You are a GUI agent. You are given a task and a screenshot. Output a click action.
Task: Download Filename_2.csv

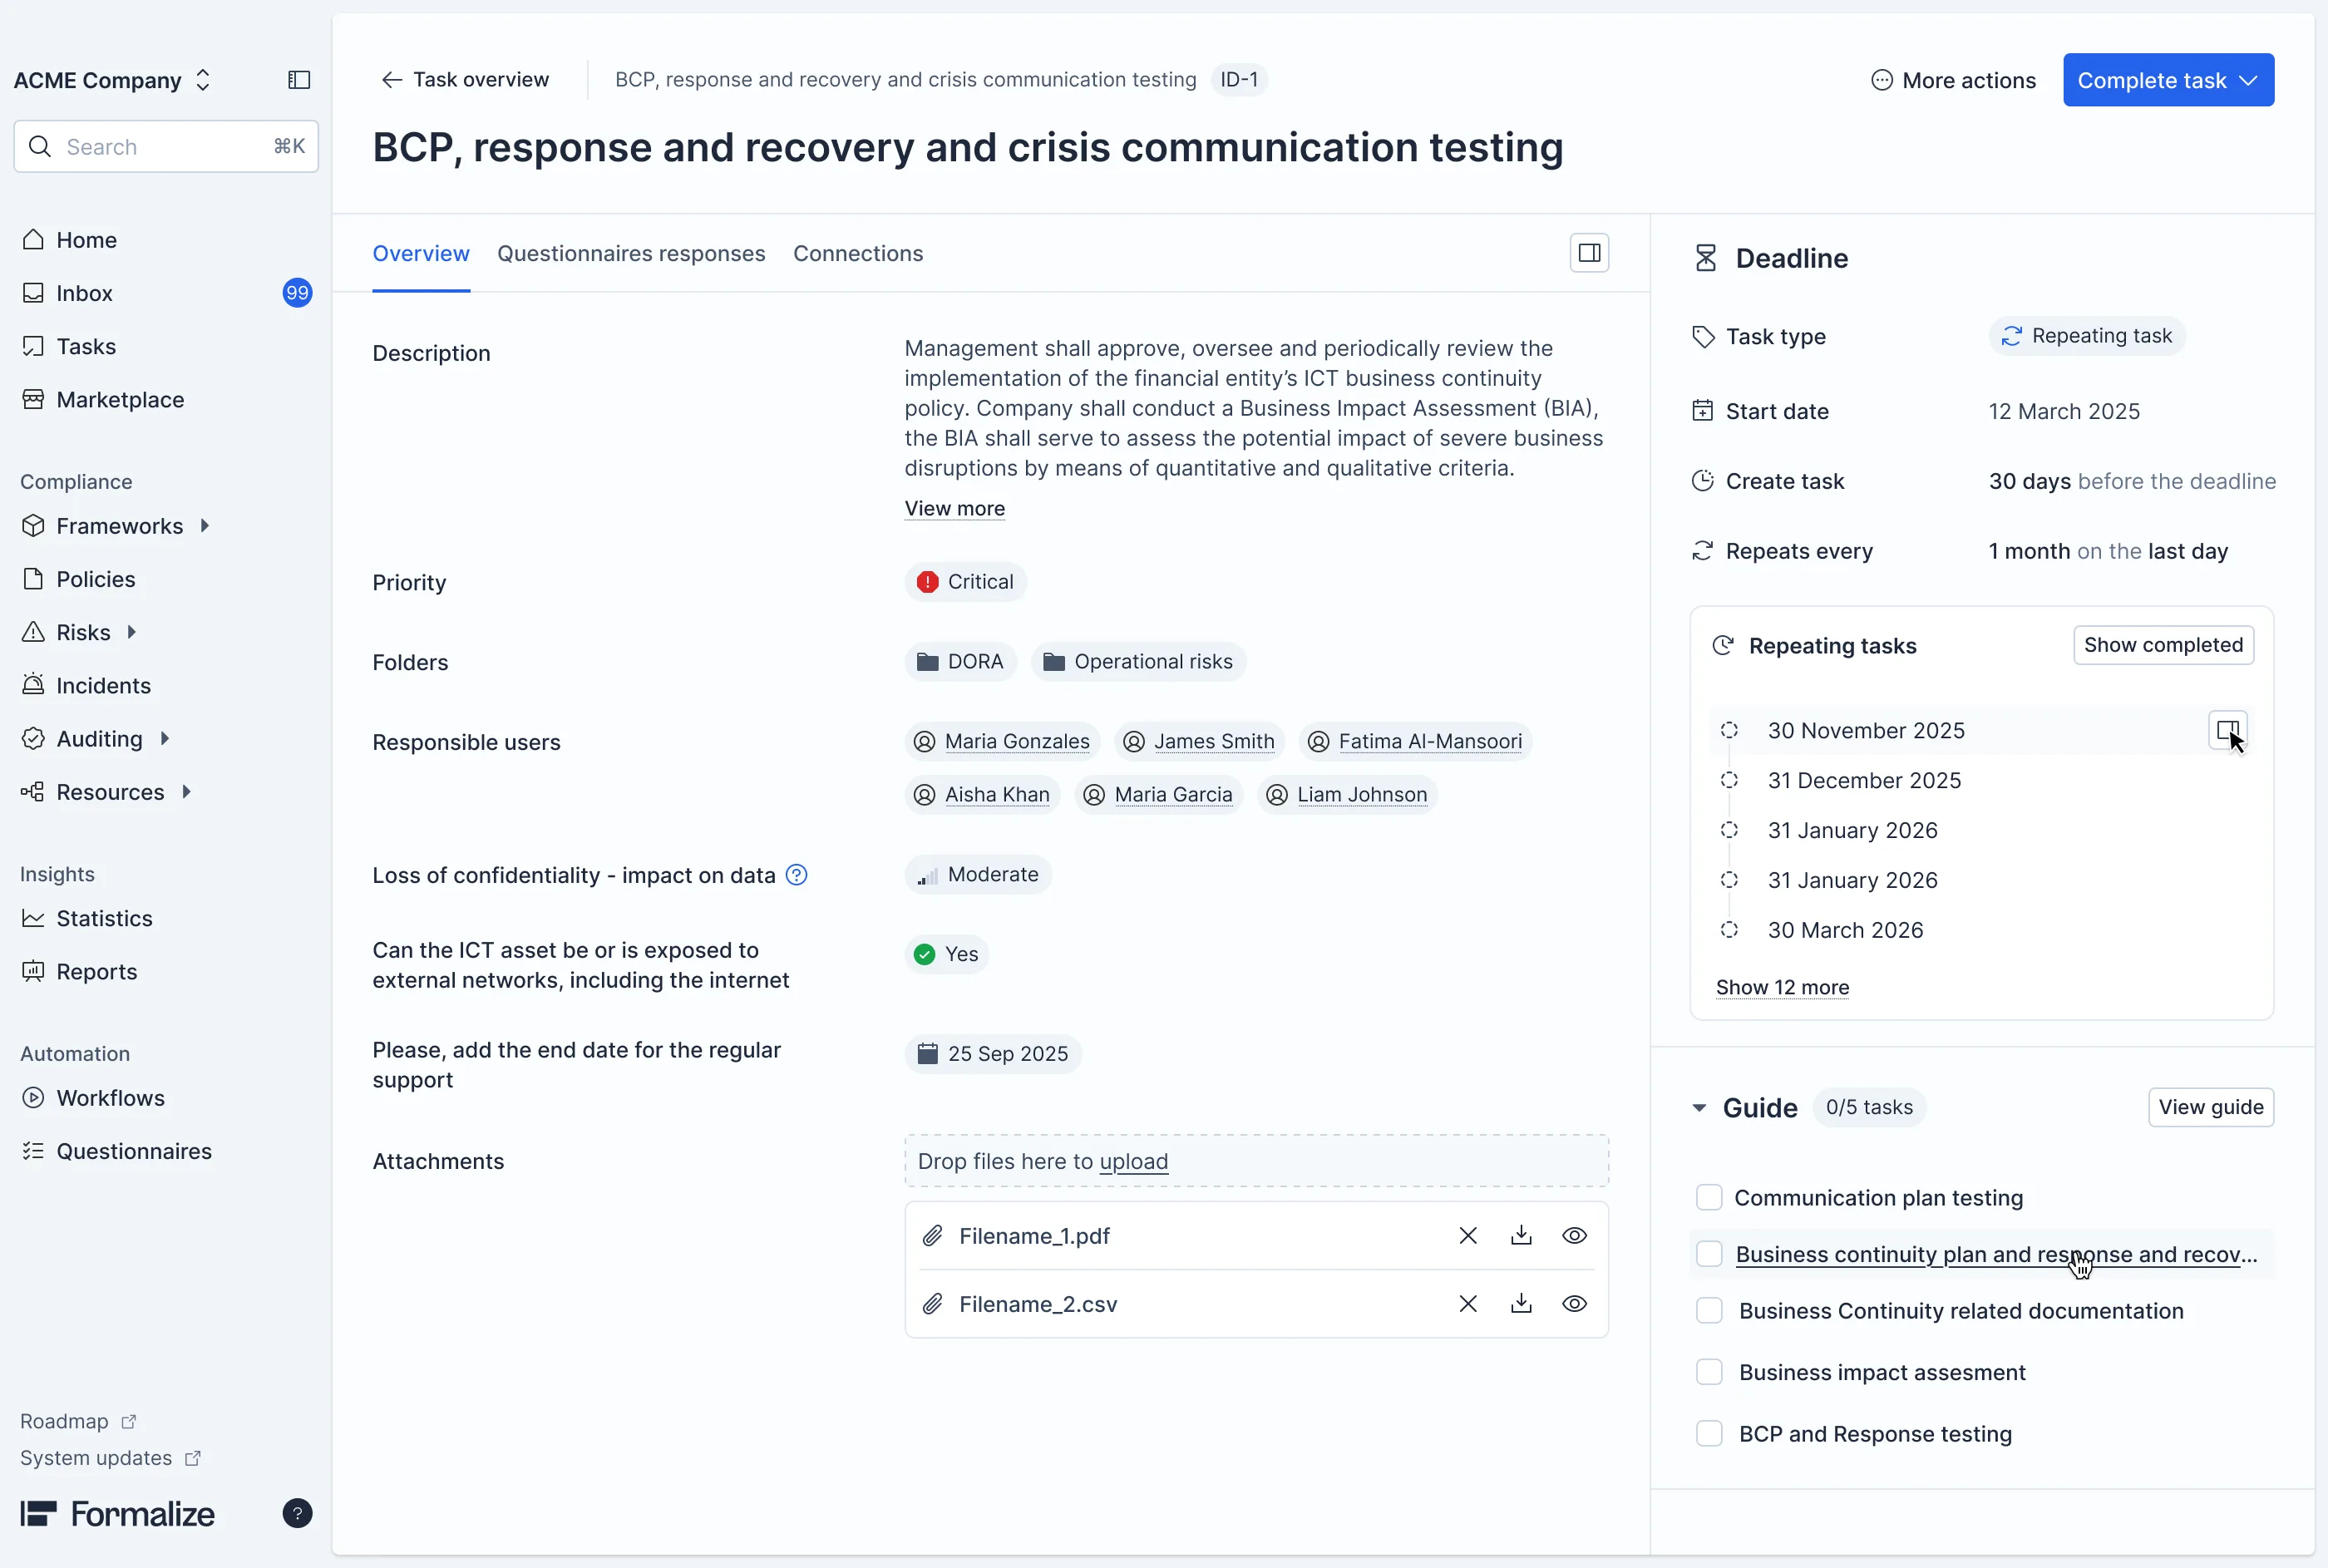1521,1304
